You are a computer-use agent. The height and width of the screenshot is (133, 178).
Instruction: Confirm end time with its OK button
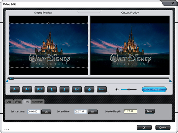[x=93, y=112]
